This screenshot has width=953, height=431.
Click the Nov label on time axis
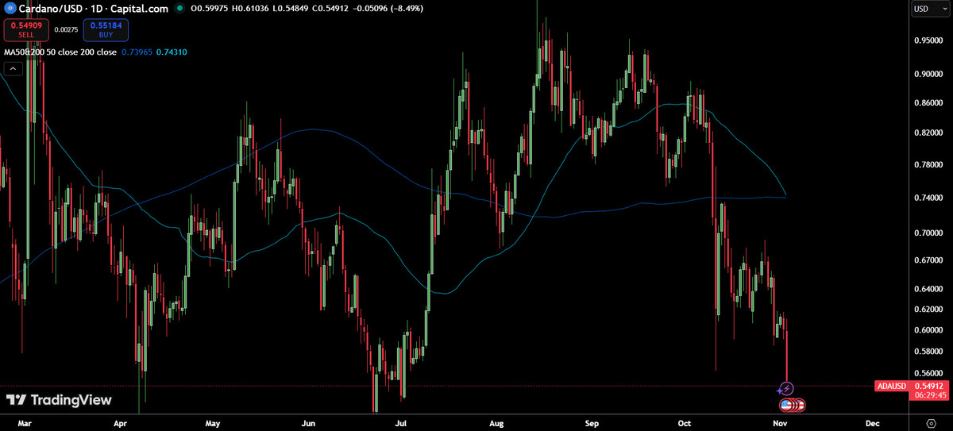[779, 422]
